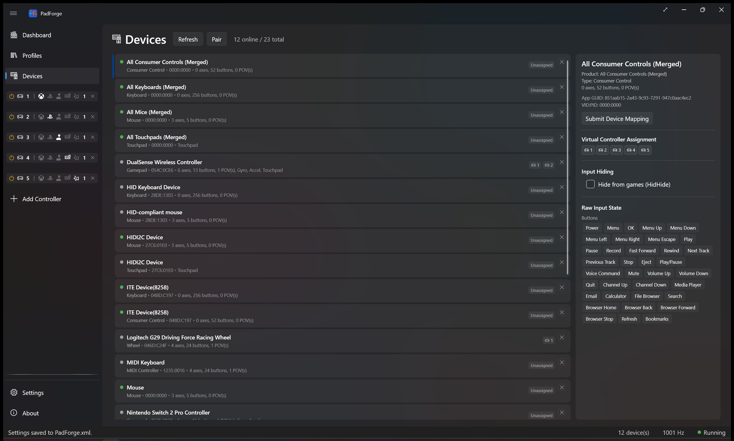Screen dimensions: 734x441
Task: Toggle power for controller 5
Action: 12,178
